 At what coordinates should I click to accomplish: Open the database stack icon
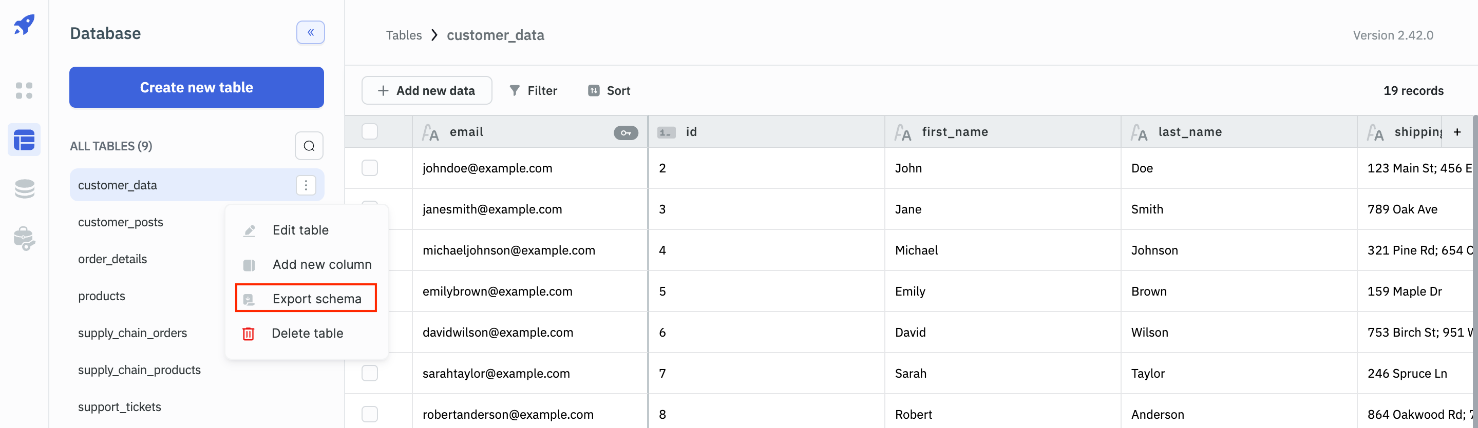pyautogui.click(x=24, y=189)
